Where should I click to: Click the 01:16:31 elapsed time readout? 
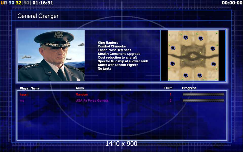click(43, 3)
